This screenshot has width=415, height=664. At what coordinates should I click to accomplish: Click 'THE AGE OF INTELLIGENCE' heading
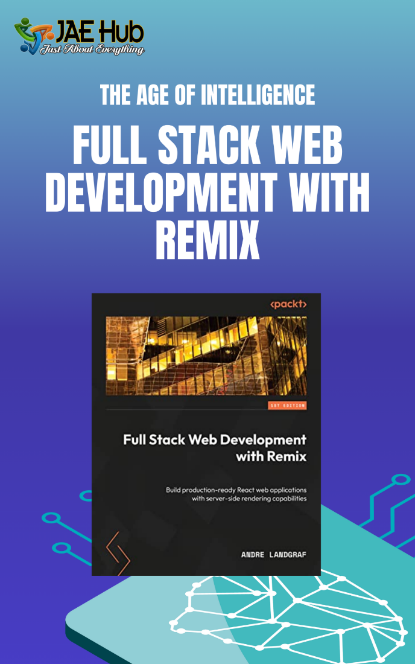[207, 95]
